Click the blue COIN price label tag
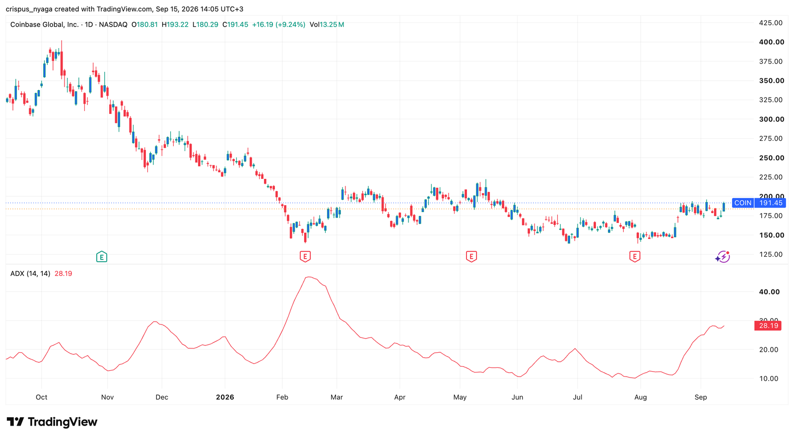The height and width of the screenshot is (439, 794). pos(759,203)
